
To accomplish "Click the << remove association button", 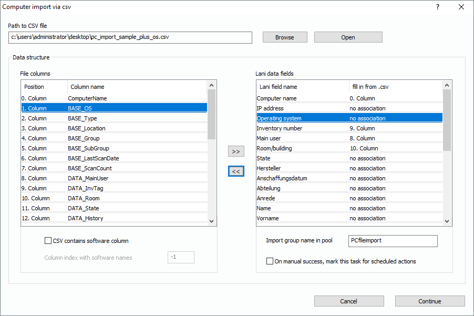I will click(236, 171).
